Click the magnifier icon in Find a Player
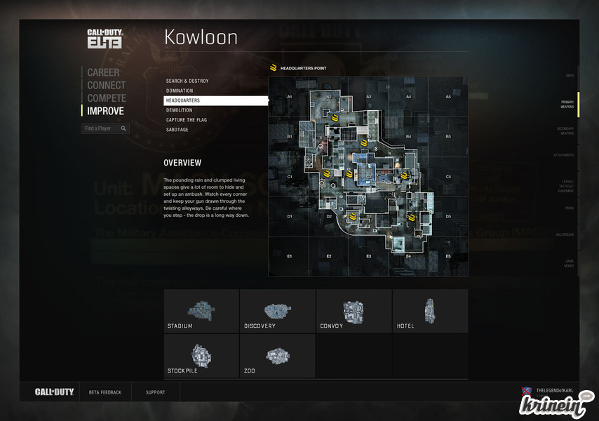The image size is (599, 421). pyautogui.click(x=123, y=129)
